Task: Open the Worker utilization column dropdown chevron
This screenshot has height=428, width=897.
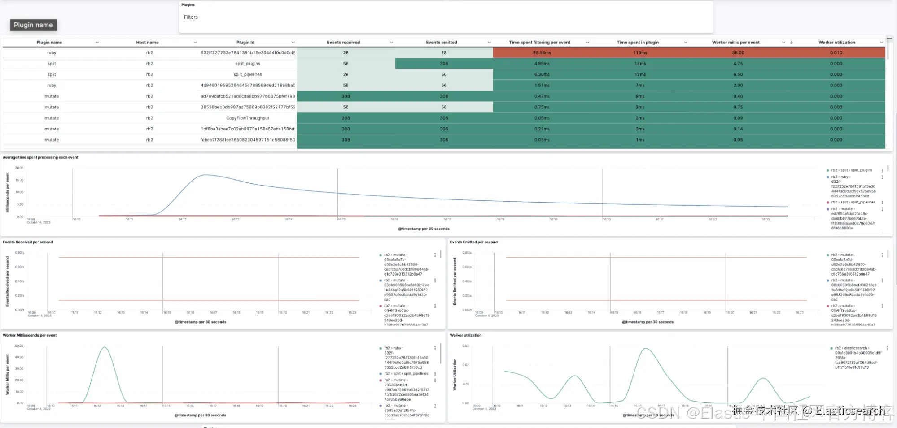Action: click(881, 43)
